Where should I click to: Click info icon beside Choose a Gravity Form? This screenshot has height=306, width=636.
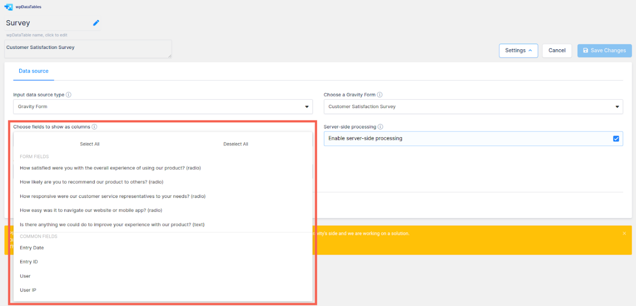(x=380, y=94)
